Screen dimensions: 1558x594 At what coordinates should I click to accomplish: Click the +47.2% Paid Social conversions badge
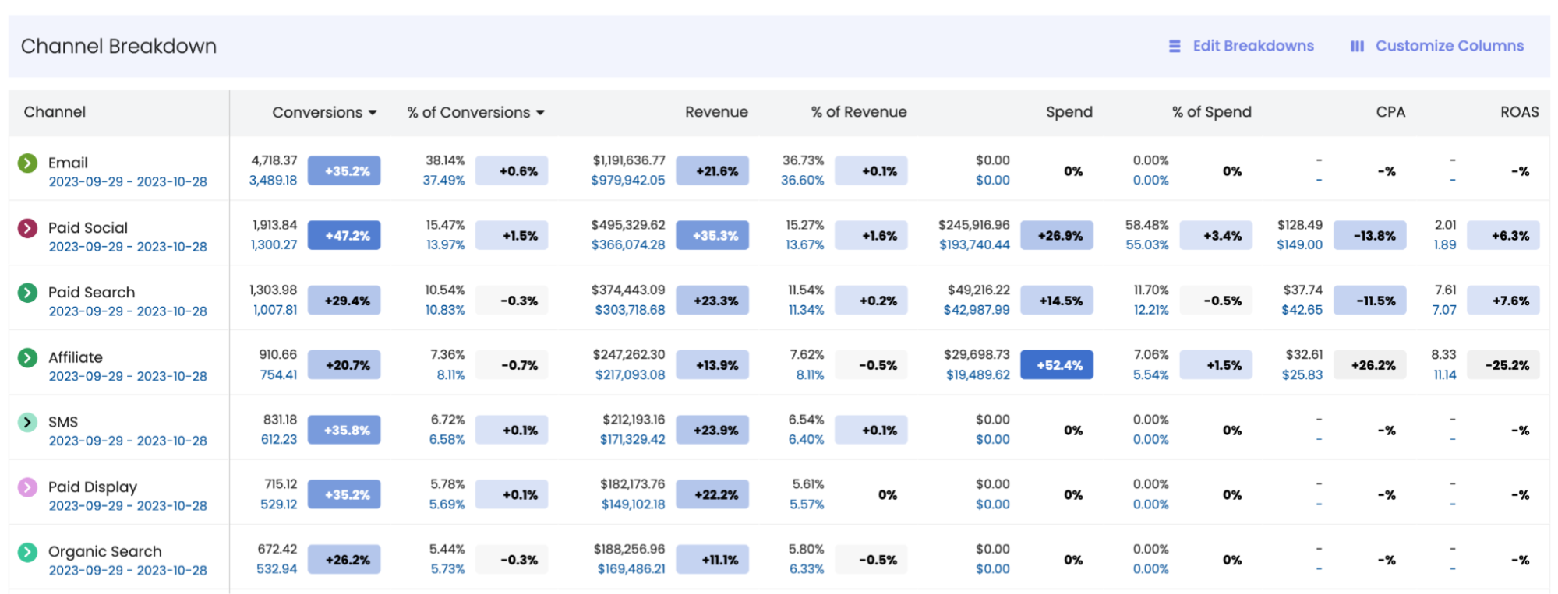pyautogui.click(x=344, y=236)
